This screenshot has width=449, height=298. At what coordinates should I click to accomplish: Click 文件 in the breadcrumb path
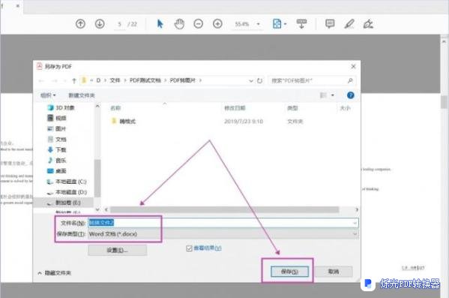(x=115, y=80)
